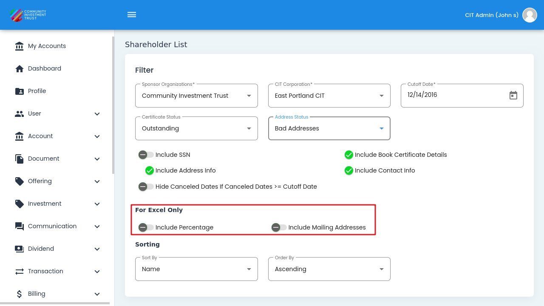The width and height of the screenshot is (544, 306).
Task: Click the Dashboard home icon
Action: point(19,69)
